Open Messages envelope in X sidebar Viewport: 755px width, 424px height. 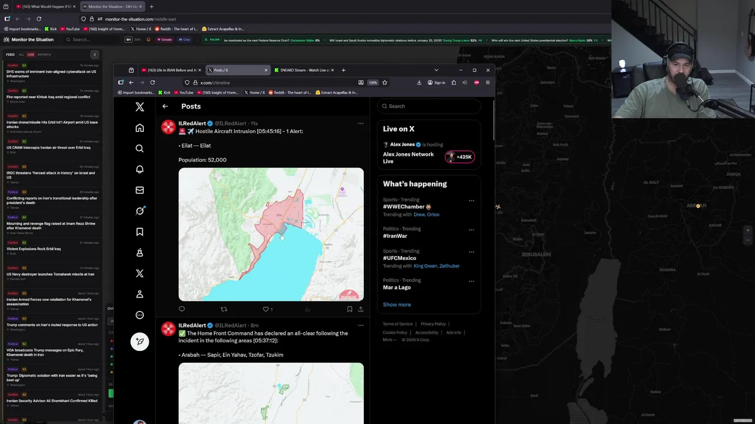[140, 190]
